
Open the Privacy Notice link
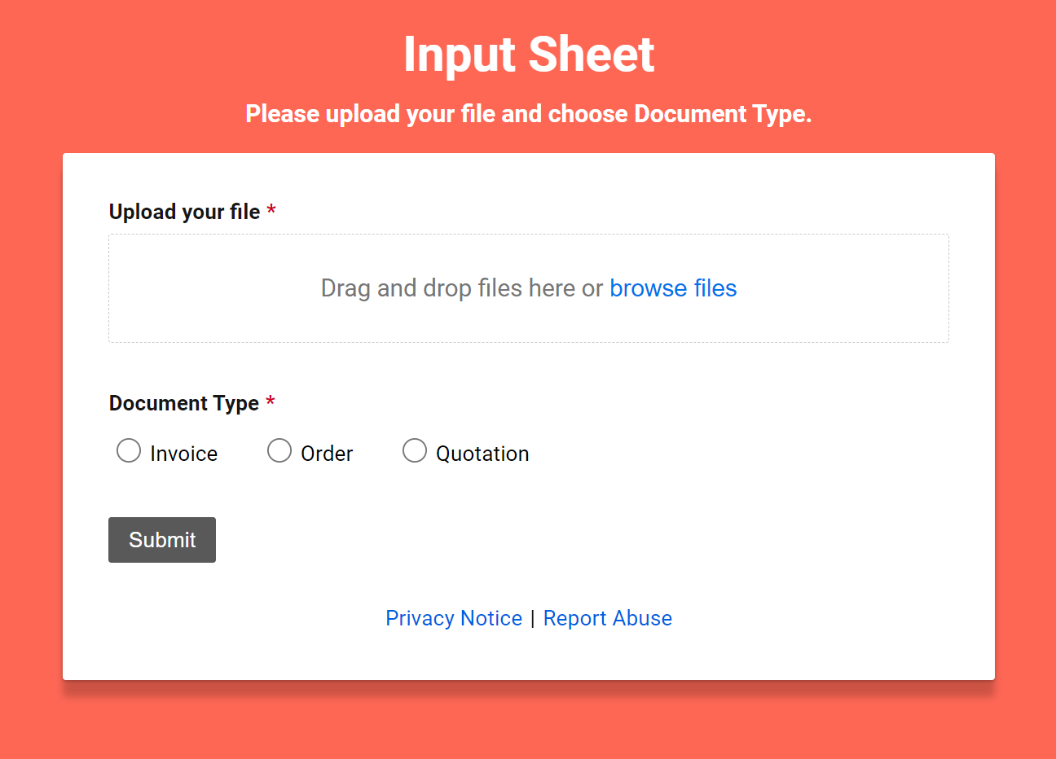454,618
